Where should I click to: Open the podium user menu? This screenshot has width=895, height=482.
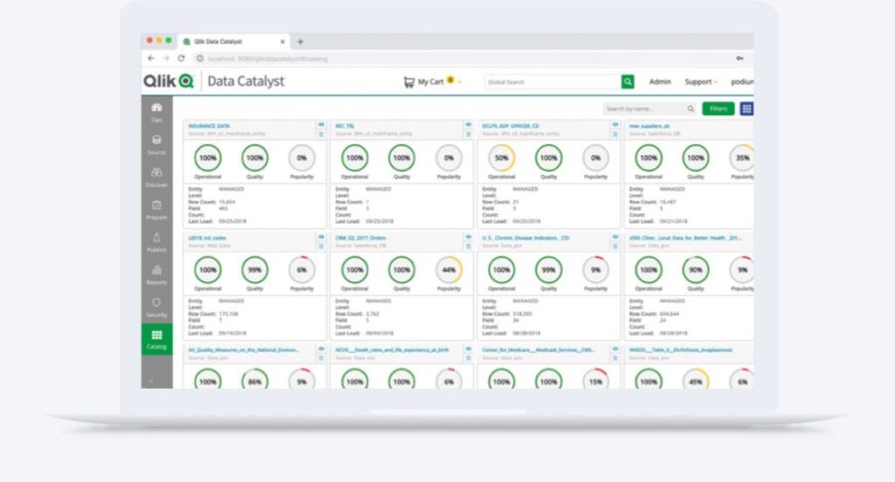pyautogui.click(x=742, y=81)
